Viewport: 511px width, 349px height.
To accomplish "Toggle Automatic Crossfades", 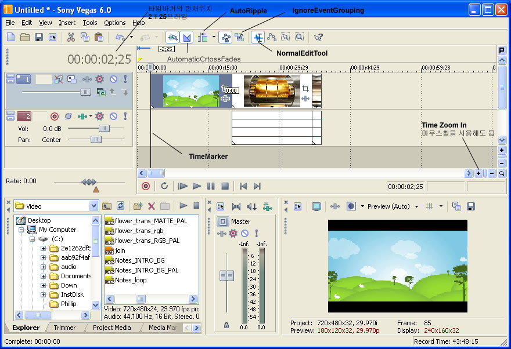I will (x=187, y=38).
